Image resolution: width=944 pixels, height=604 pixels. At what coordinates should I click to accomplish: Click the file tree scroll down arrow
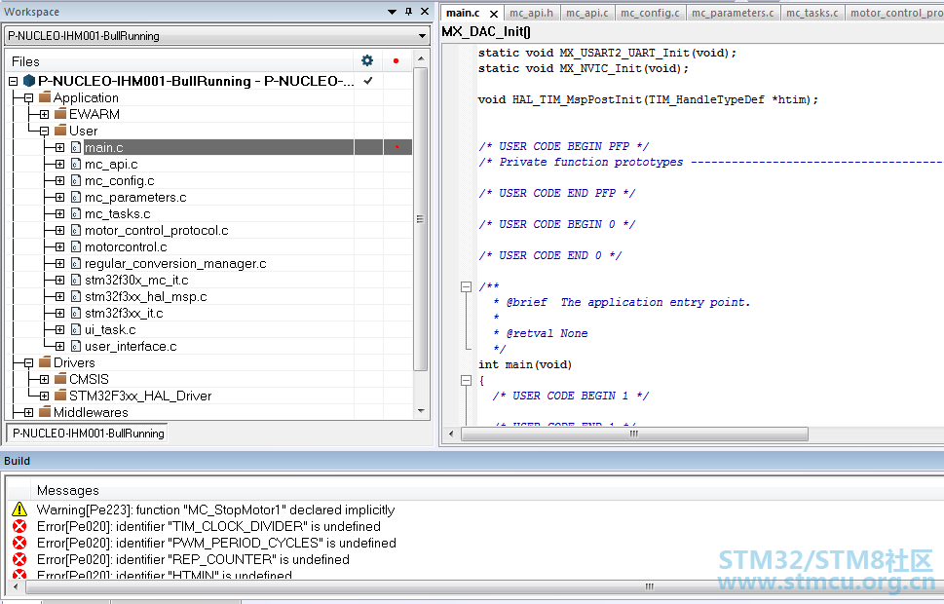pos(421,411)
